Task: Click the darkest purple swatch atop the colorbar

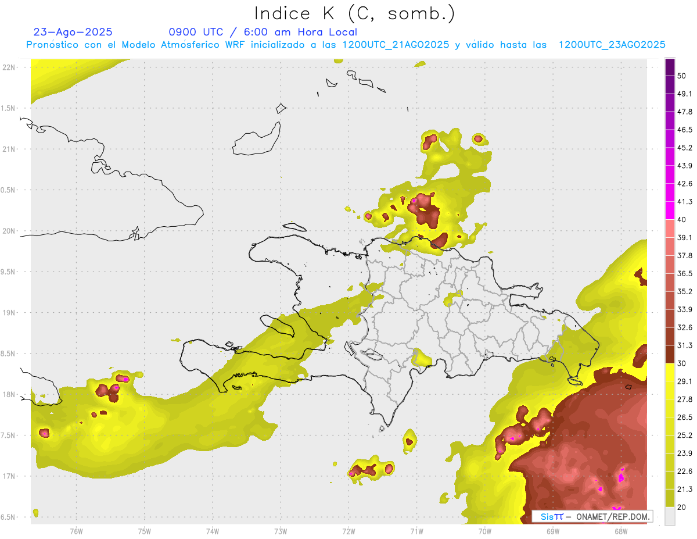Action: tap(670, 66)
